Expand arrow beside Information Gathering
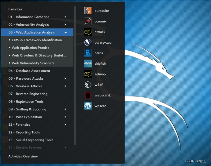 [x=65, y=17]
